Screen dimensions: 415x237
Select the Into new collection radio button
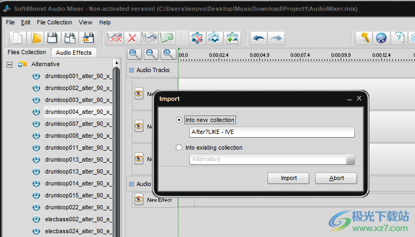[x=180, y=120]
